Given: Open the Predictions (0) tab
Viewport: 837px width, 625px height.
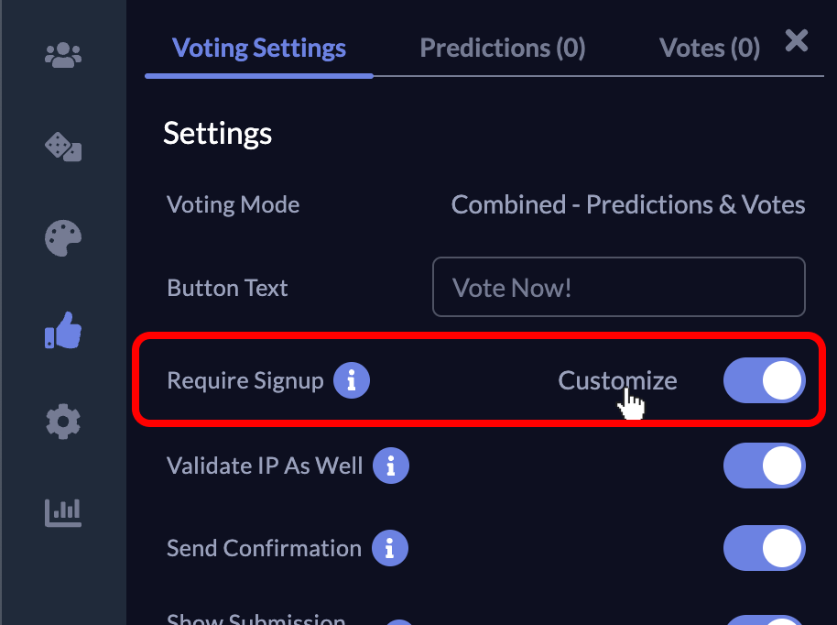Looking at the screenshot, I should coord(502,48).
